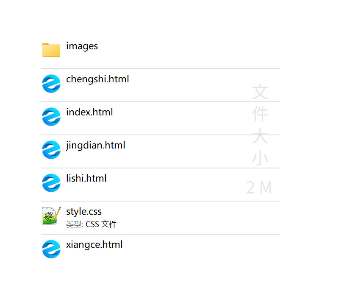339x297 pixels.
Task: Click the '2 M' size watermark text
Action: [259, 188]
